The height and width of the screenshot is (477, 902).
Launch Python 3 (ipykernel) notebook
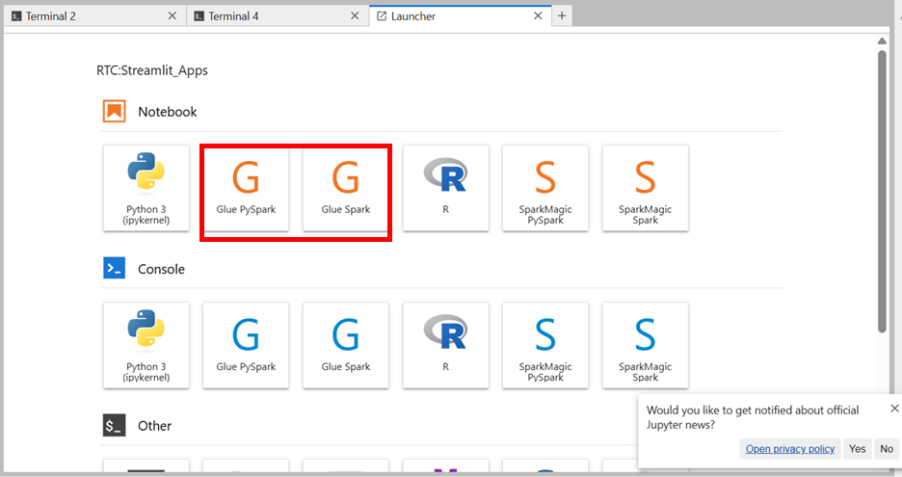point(146,188)
